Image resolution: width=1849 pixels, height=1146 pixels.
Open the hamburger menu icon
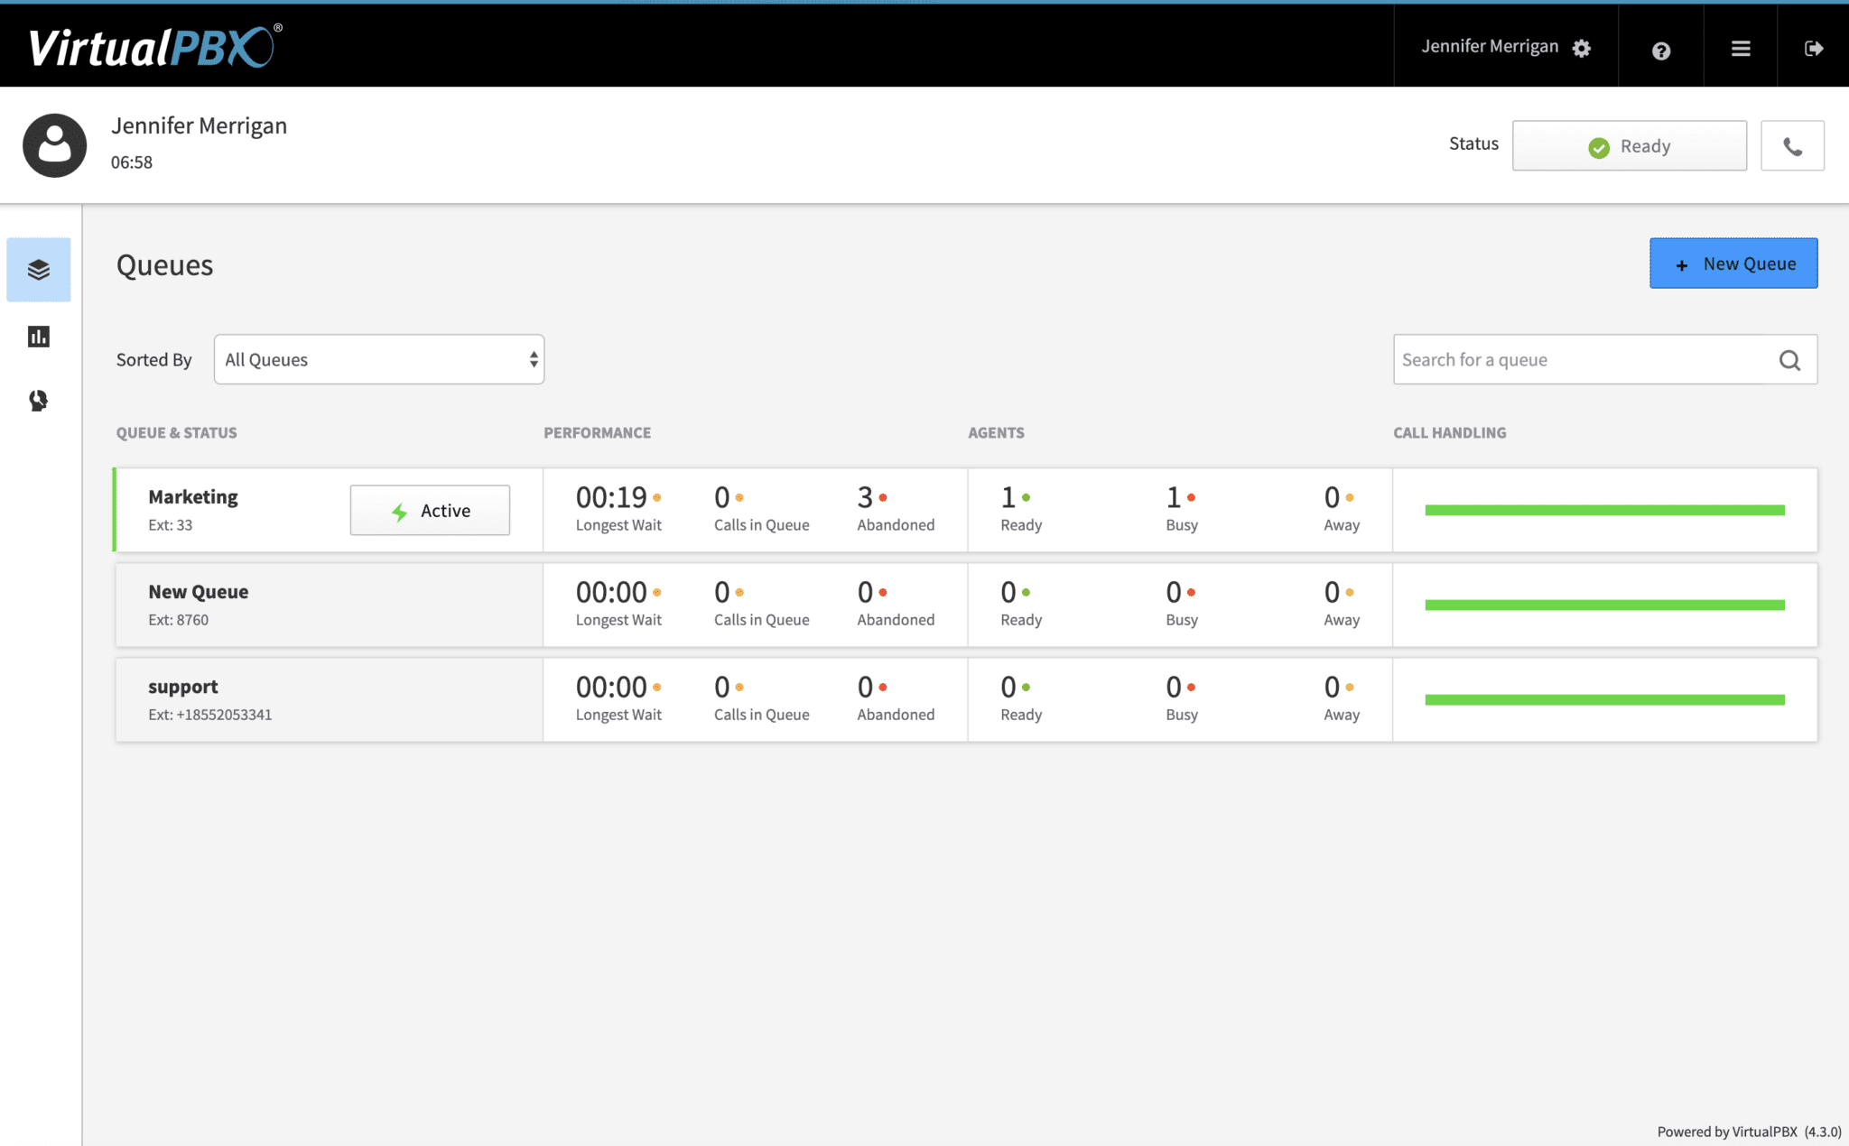coord(1741,49)
